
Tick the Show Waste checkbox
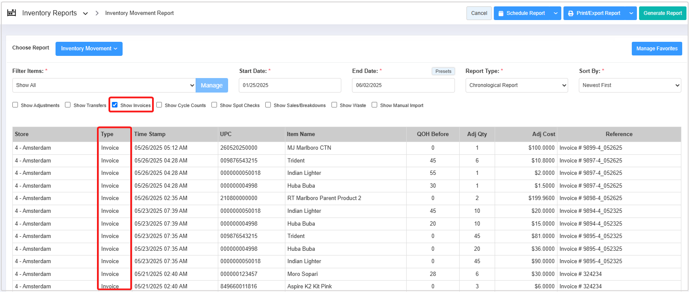(334, 105)
